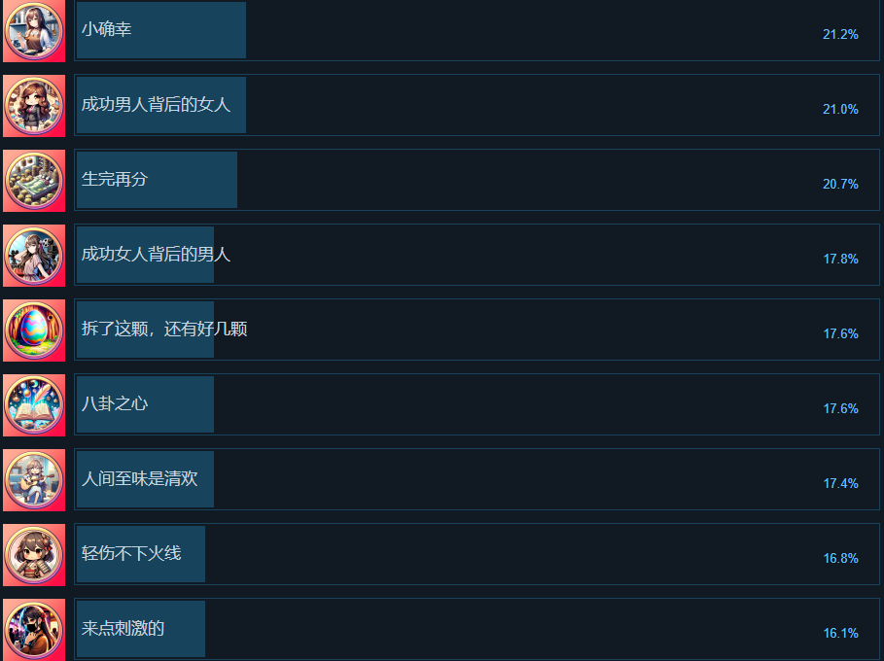Click the 八卦之心 achievement title
The width and height of the screenshot is (884, 661).
pyautogui.click(x=115, y=403)
